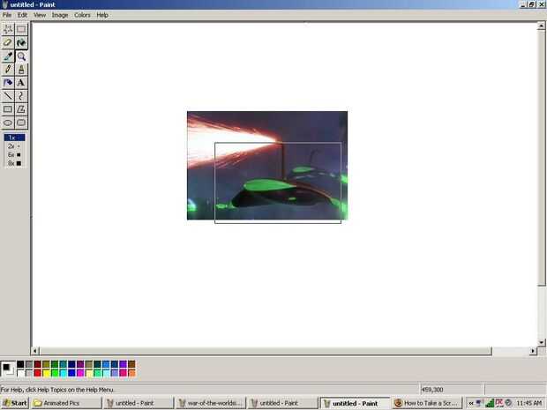547x410 pixels.
Task: Click the horizontal scrollbar right arrow
Action: [533, 351]
